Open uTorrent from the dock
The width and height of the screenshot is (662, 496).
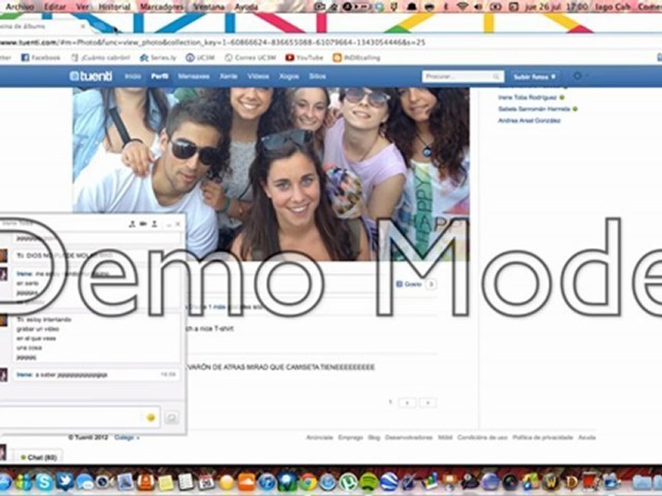point(348,482)
